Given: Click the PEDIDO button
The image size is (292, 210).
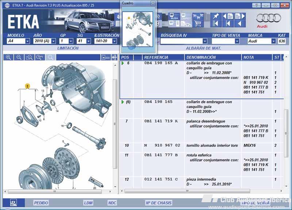Looking at the screenshot, I should tap(41, 203).
